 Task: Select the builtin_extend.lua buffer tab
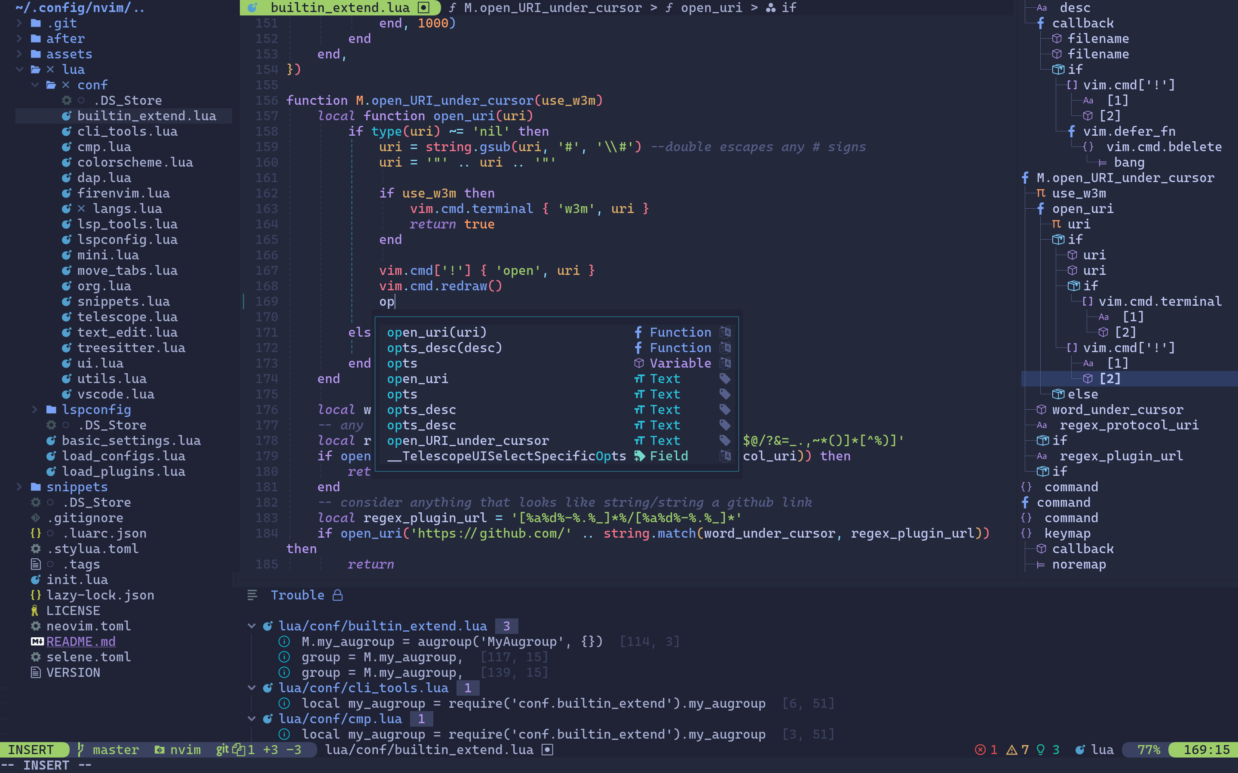pyautogui.click(x=340, y=8)
